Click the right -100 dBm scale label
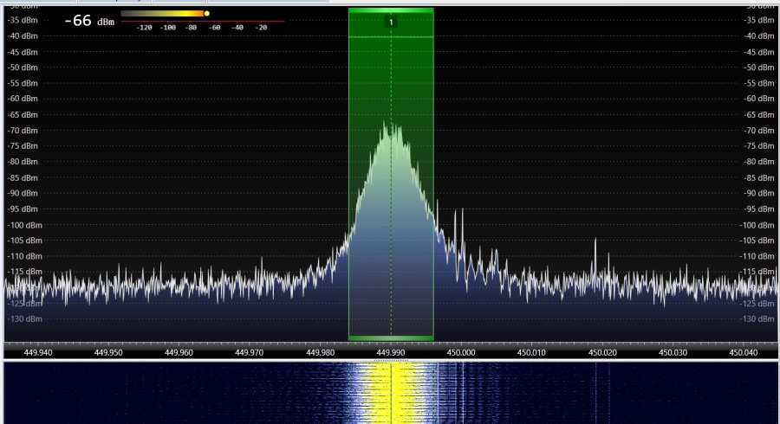780x424 pixels. click(760, 225)
